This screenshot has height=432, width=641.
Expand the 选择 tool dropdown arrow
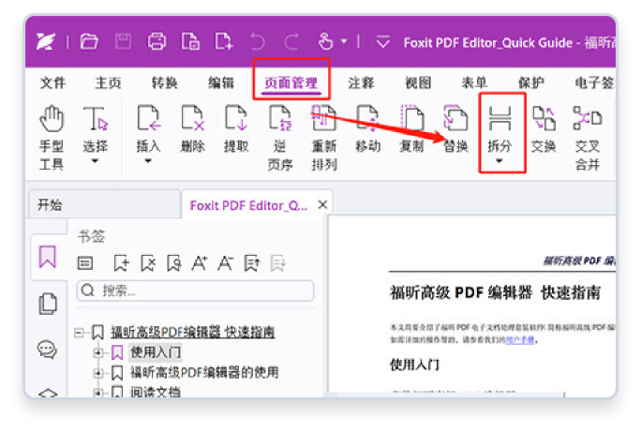[x=95, y=161]
